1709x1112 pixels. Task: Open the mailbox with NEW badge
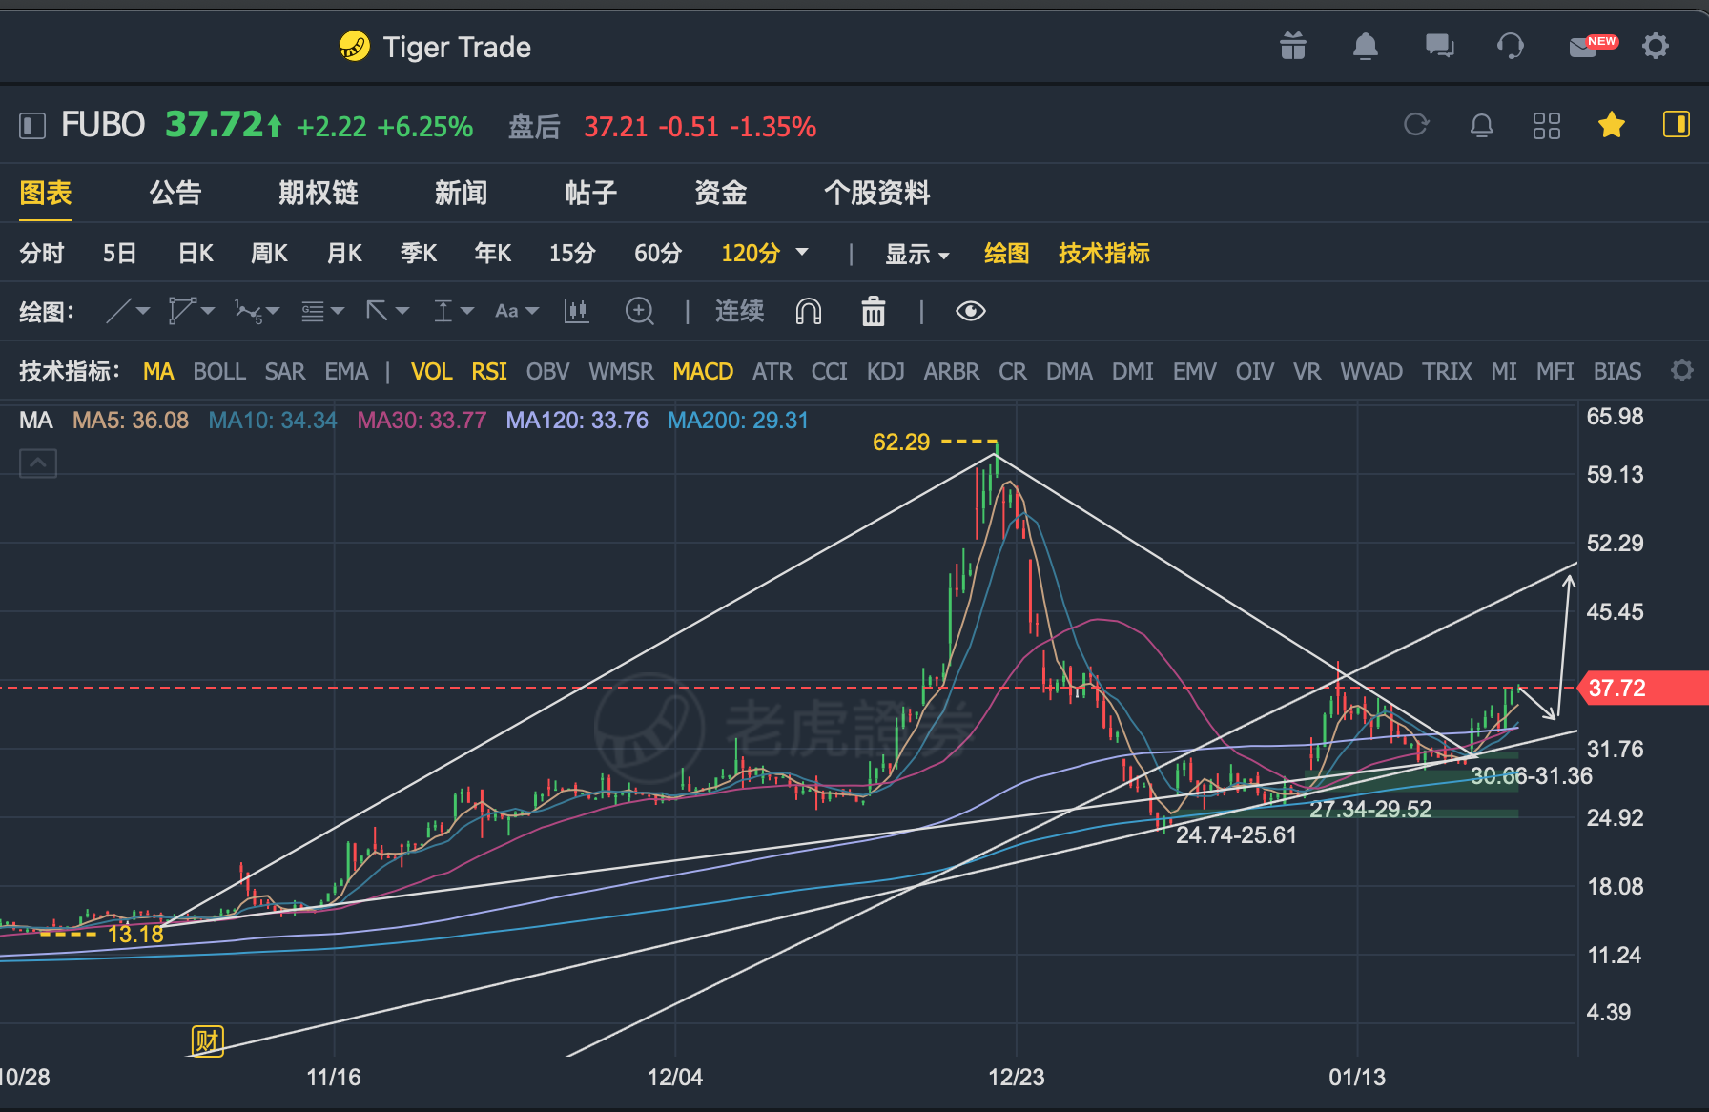coord(1593,46)
